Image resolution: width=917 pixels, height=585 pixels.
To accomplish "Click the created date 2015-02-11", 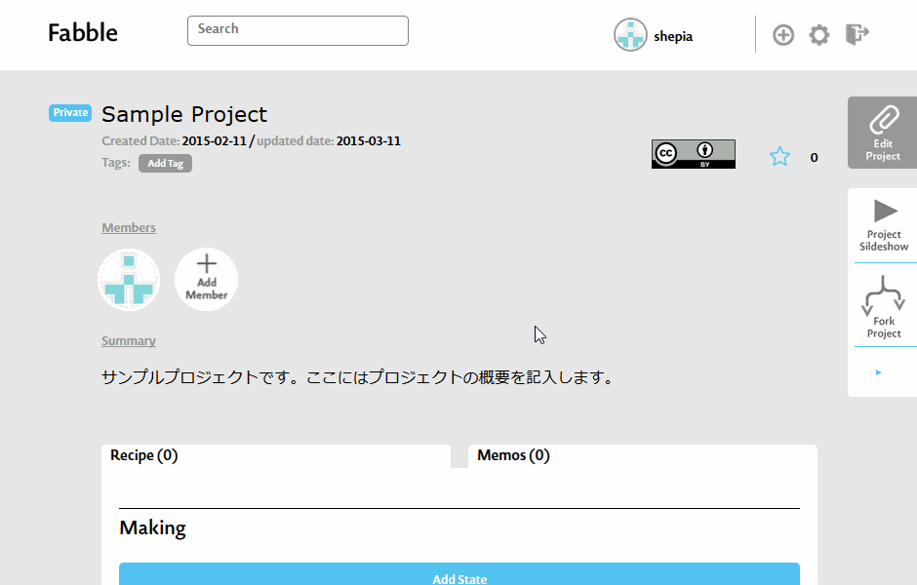I will (214, 140).
